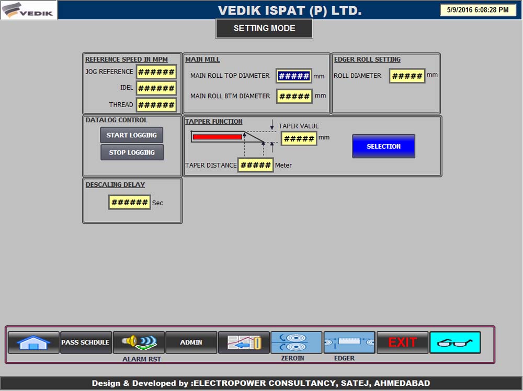This screenshot has height=391, width=523.
Task: Select the Thread speed field
Action: tap(156, 105)
